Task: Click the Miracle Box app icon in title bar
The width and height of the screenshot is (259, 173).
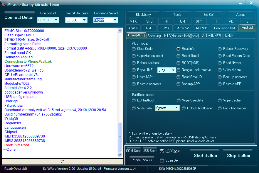Action: click(4, 4)
